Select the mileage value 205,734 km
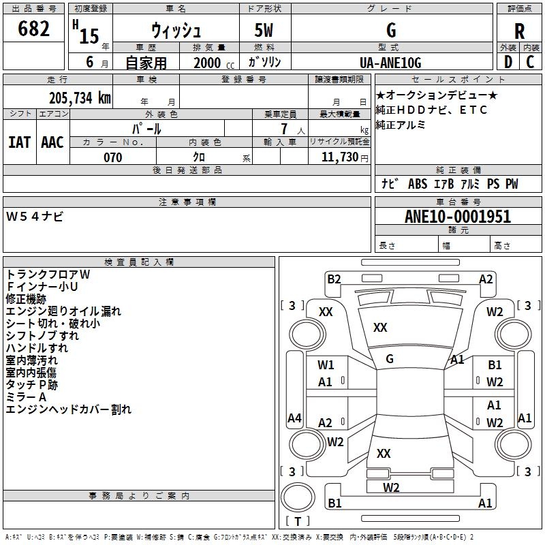 click(x=80, y=97)
